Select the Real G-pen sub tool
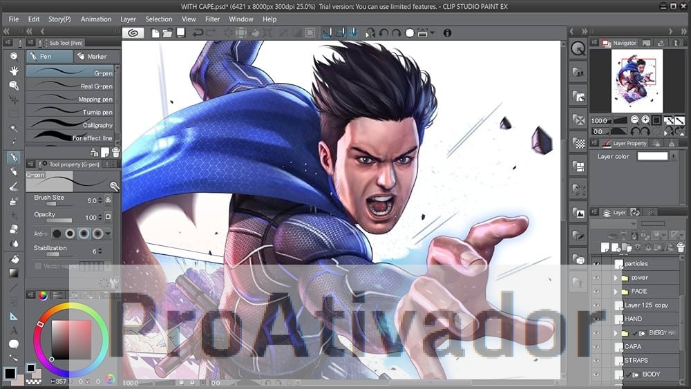This screenshot has width=691, height=389. [70, 86]
